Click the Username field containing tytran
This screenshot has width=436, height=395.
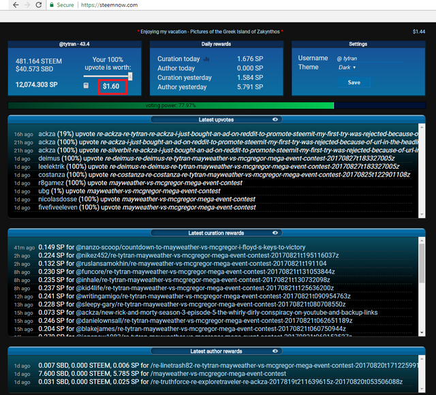pyautogui.click(x=369, y=59)
